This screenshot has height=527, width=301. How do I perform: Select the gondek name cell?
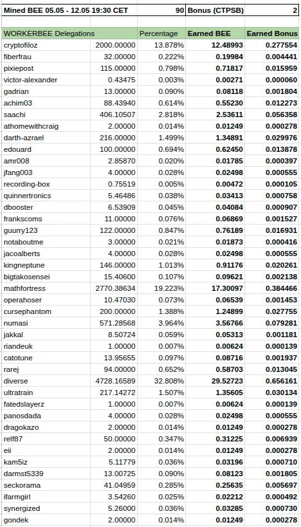[x=46, y=521]
